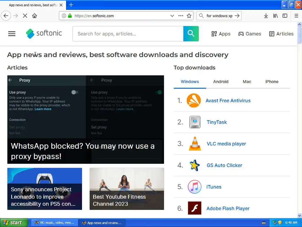Click the green Softonic search button
This screenshot has width=302, height=227.
[x=191, y=34]
